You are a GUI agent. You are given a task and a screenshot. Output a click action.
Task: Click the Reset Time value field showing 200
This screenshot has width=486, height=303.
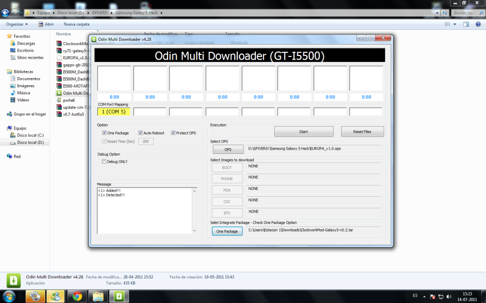tap(146, 141)
